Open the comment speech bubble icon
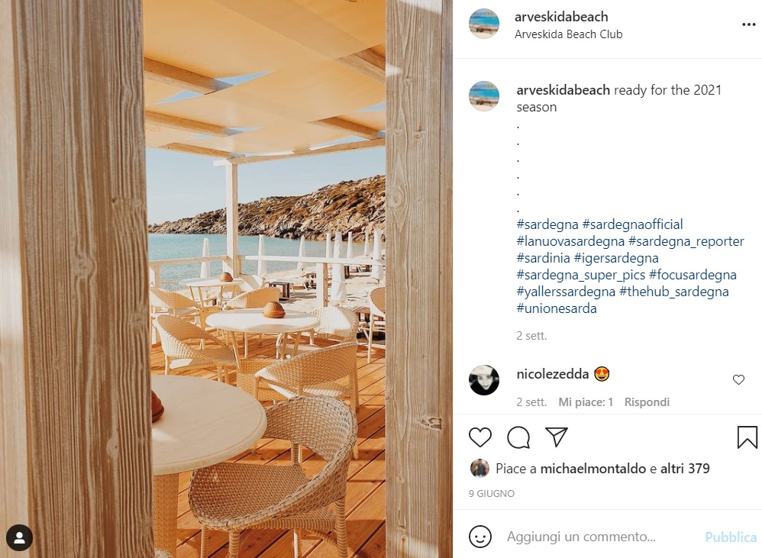This screenshot has width=762, height=558. coord(518,437)
